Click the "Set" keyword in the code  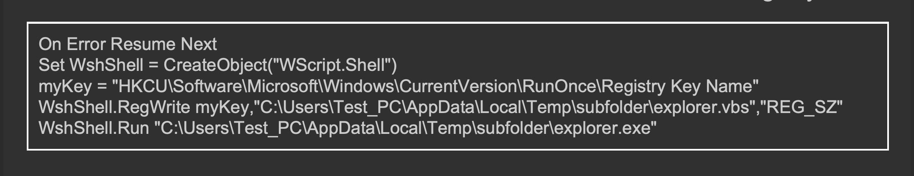[51, 65]
